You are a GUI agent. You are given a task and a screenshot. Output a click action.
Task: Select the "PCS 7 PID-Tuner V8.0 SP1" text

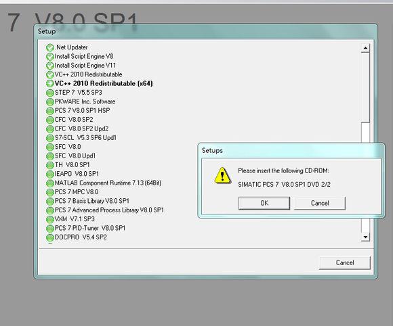tap(90, 228)
